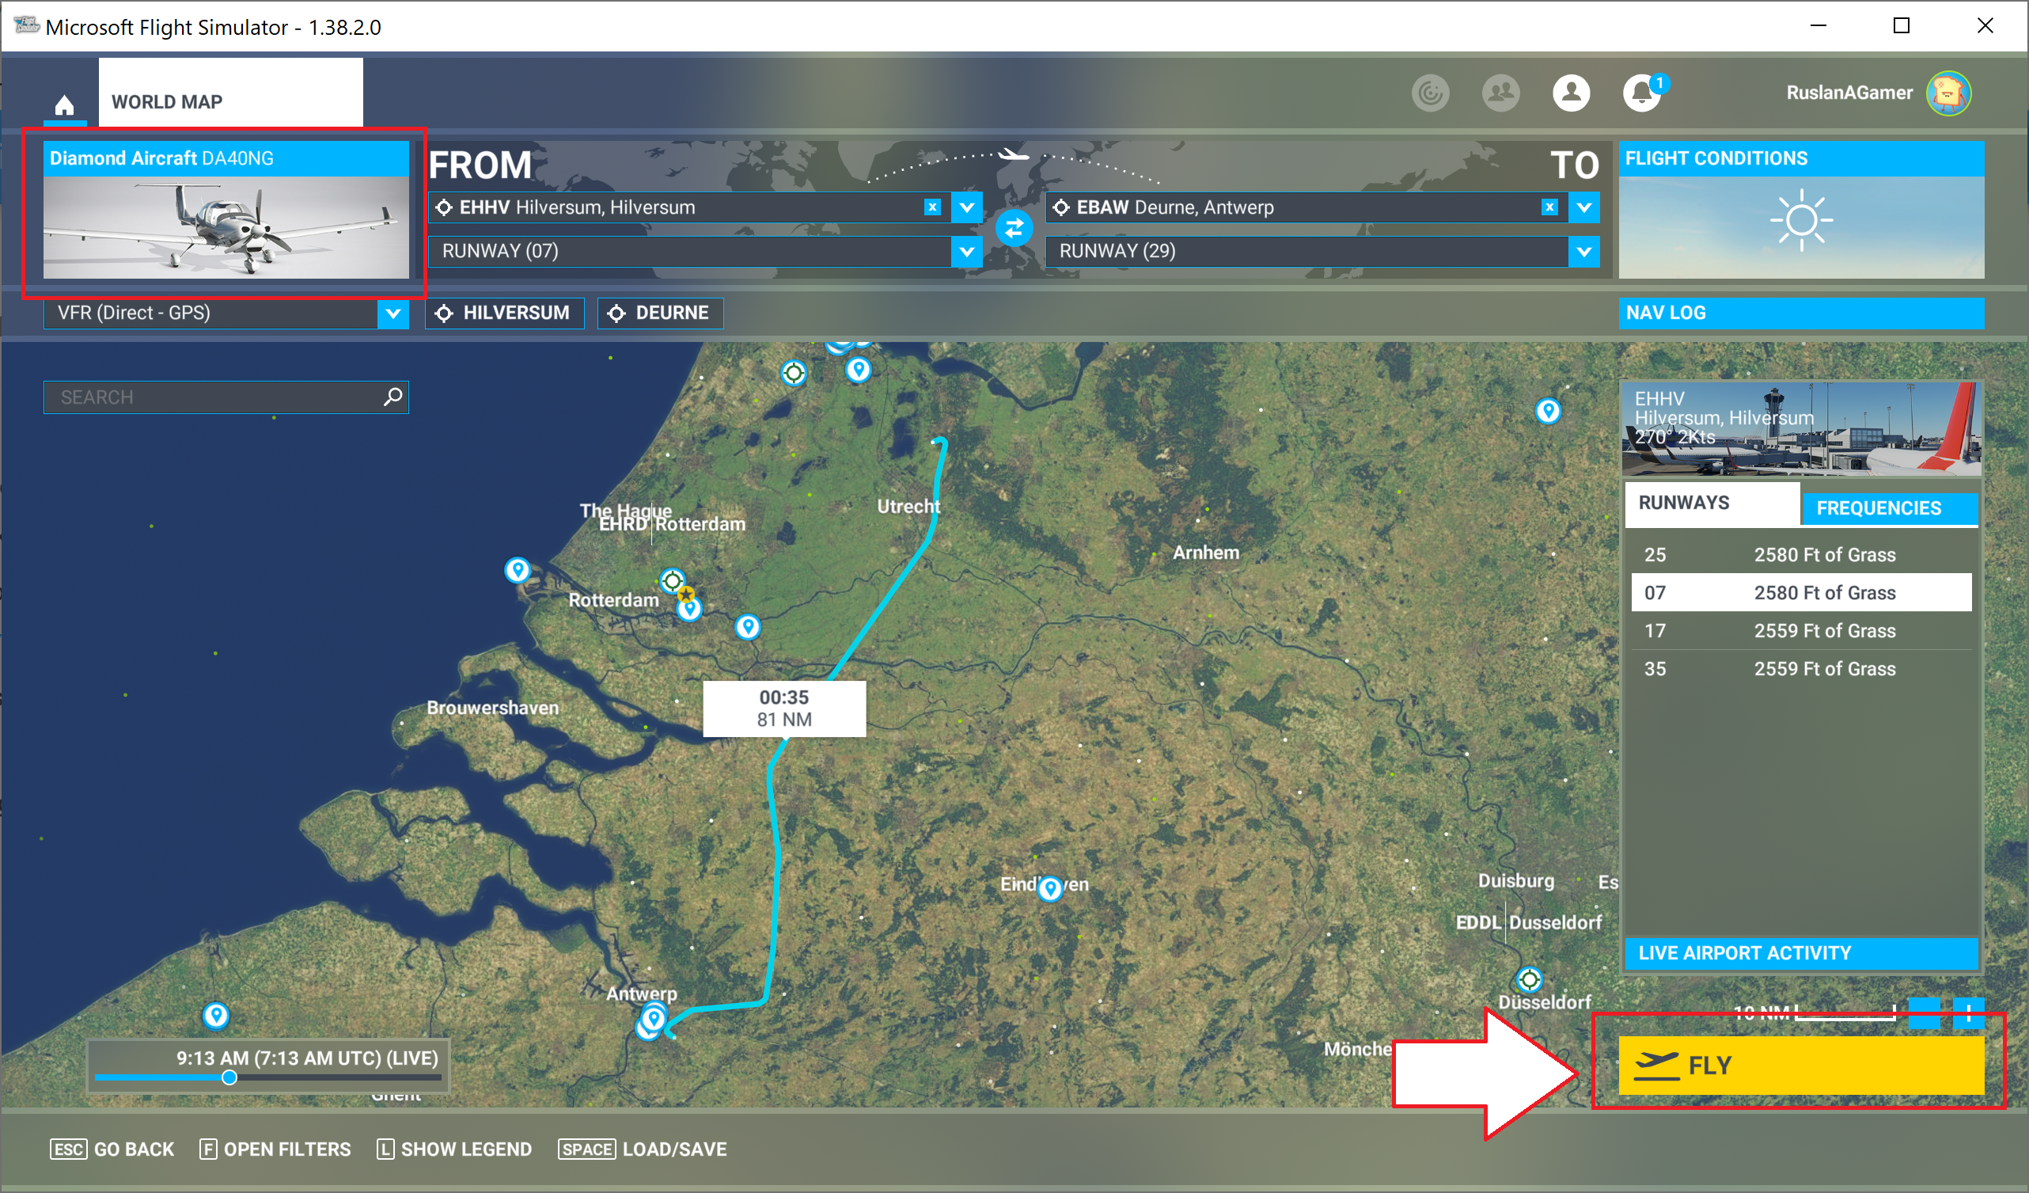This screenshot has height=1193, width=2029.
Task: Click the HILVERSUM waypoint button
Action: [505, 313]
